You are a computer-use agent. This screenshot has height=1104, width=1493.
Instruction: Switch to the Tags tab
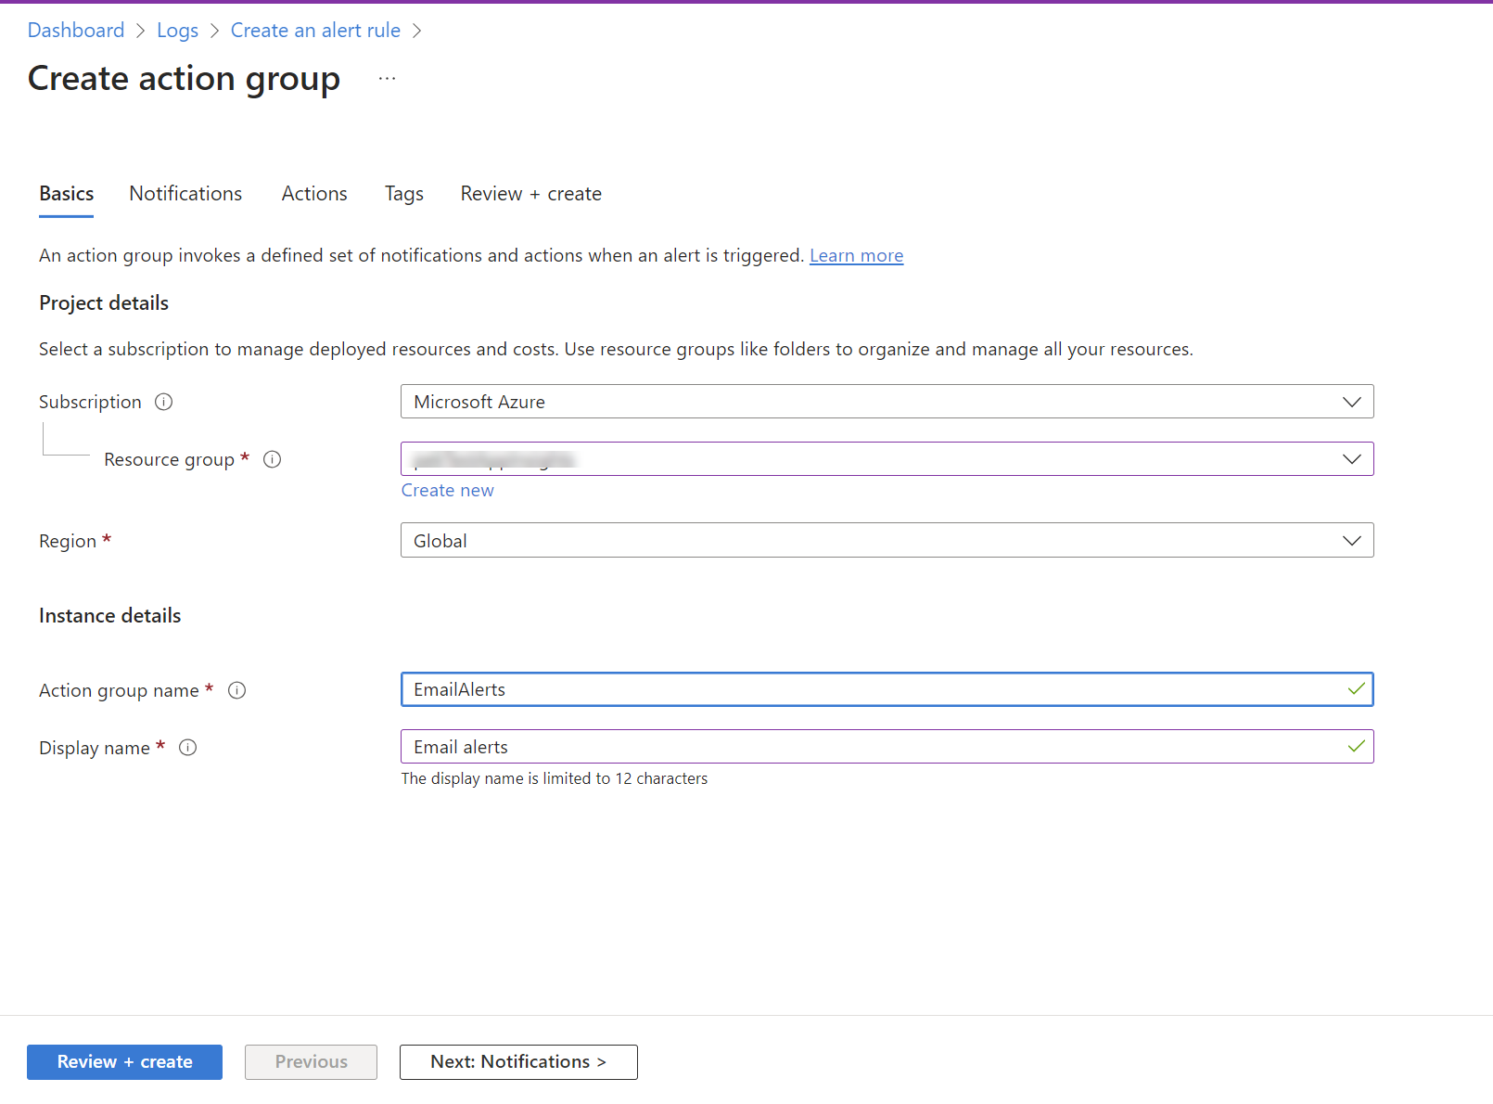(404, 194)
